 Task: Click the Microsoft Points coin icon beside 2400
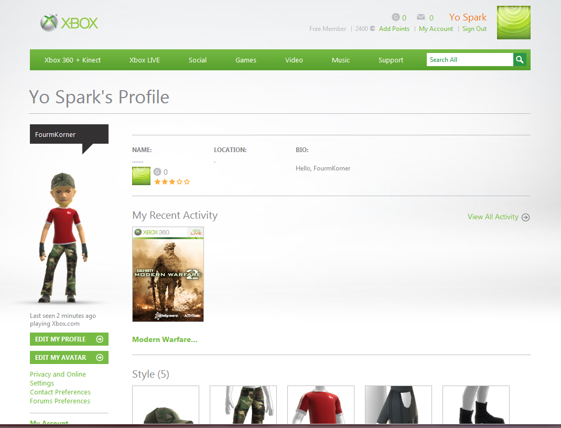tap(372, 28)
